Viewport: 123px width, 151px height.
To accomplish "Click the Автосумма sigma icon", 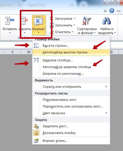I will coord(51,19).
